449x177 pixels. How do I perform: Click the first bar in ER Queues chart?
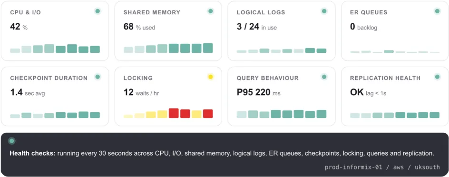click(355, 52)
